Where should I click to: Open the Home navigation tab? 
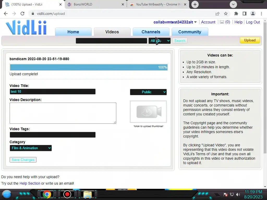pos(73,32)
